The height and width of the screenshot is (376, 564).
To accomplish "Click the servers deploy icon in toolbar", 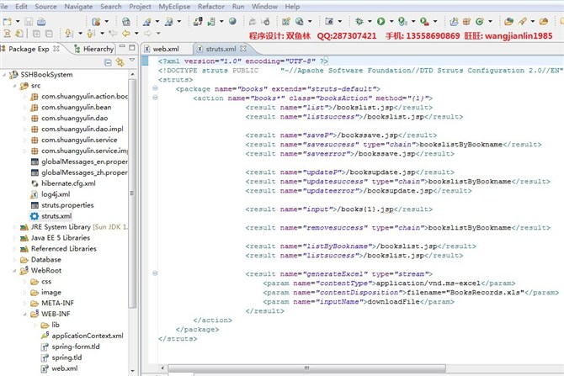I will pos(198,22).
